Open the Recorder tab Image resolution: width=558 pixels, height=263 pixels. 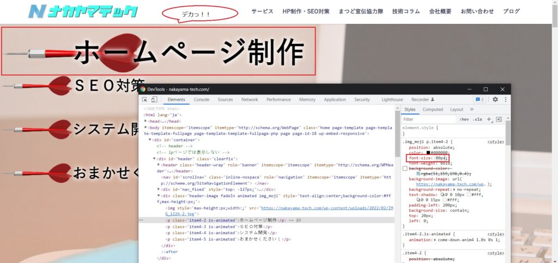[423, 100]
